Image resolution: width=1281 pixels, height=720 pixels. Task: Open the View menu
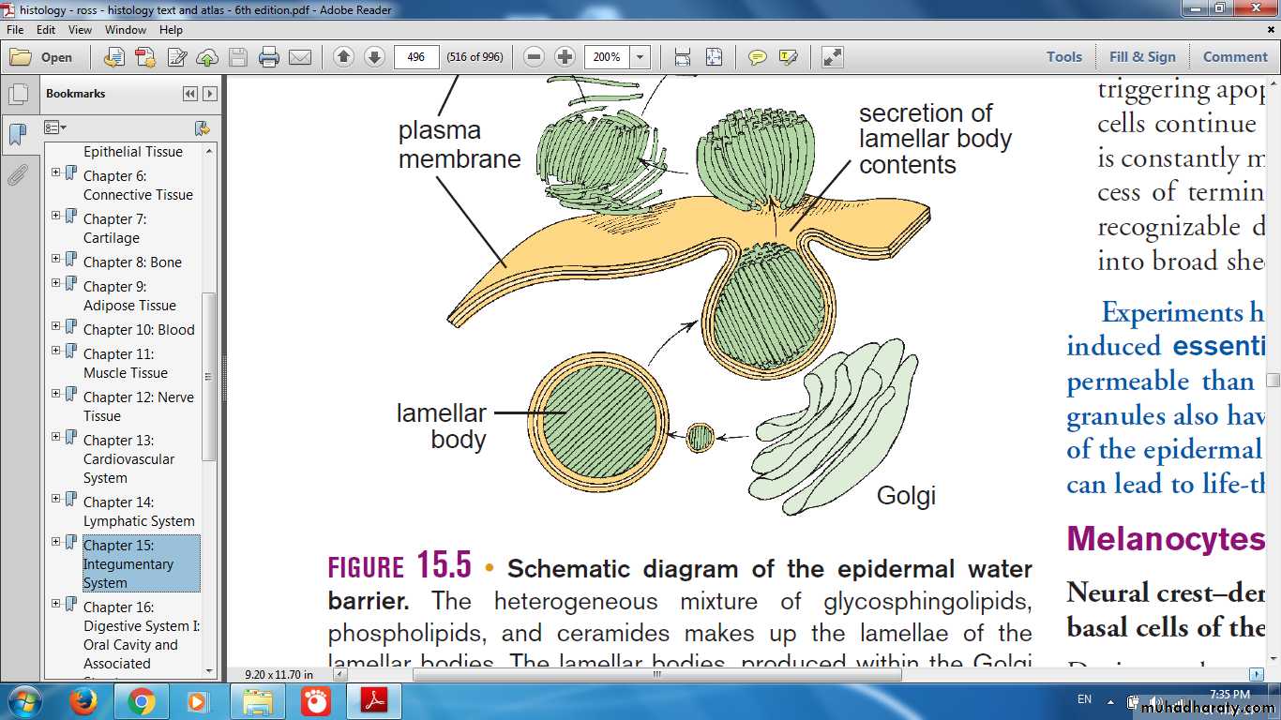(x=80, y=30)
